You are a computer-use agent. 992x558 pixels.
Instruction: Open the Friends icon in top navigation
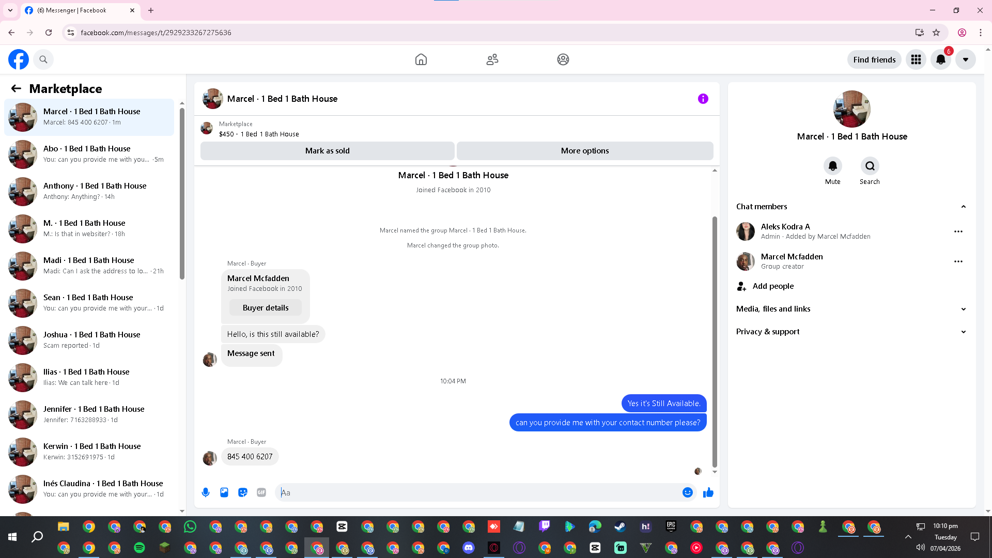[x=492, y=59]
